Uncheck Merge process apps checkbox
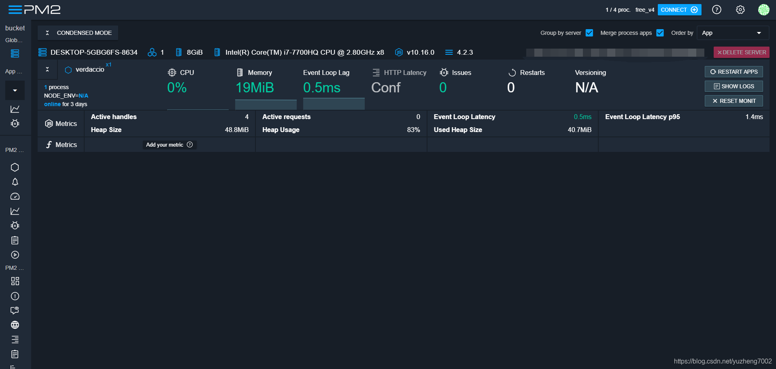Screen dimensions: 776x369 (x=660, y=33)
